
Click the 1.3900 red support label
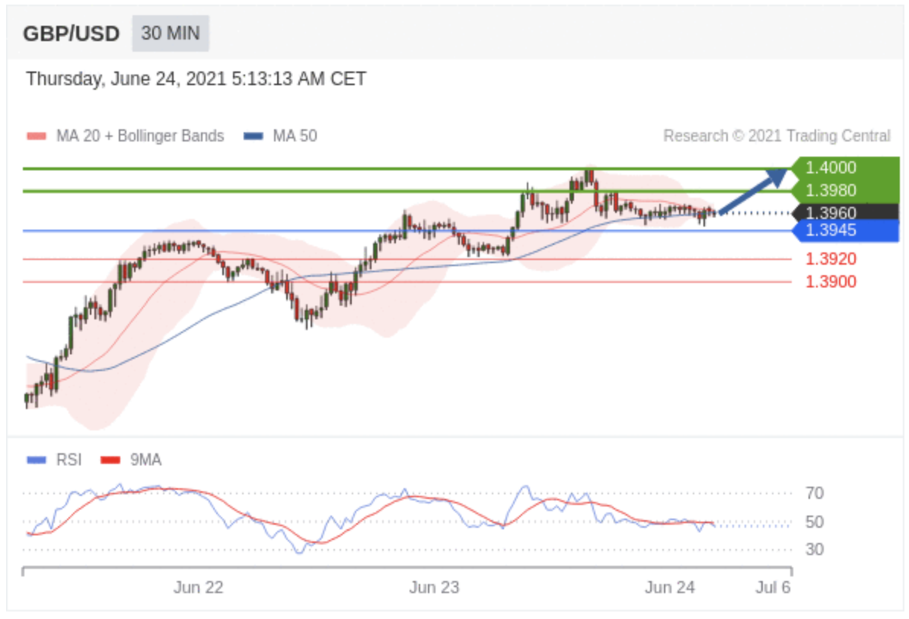click(831, 282)
